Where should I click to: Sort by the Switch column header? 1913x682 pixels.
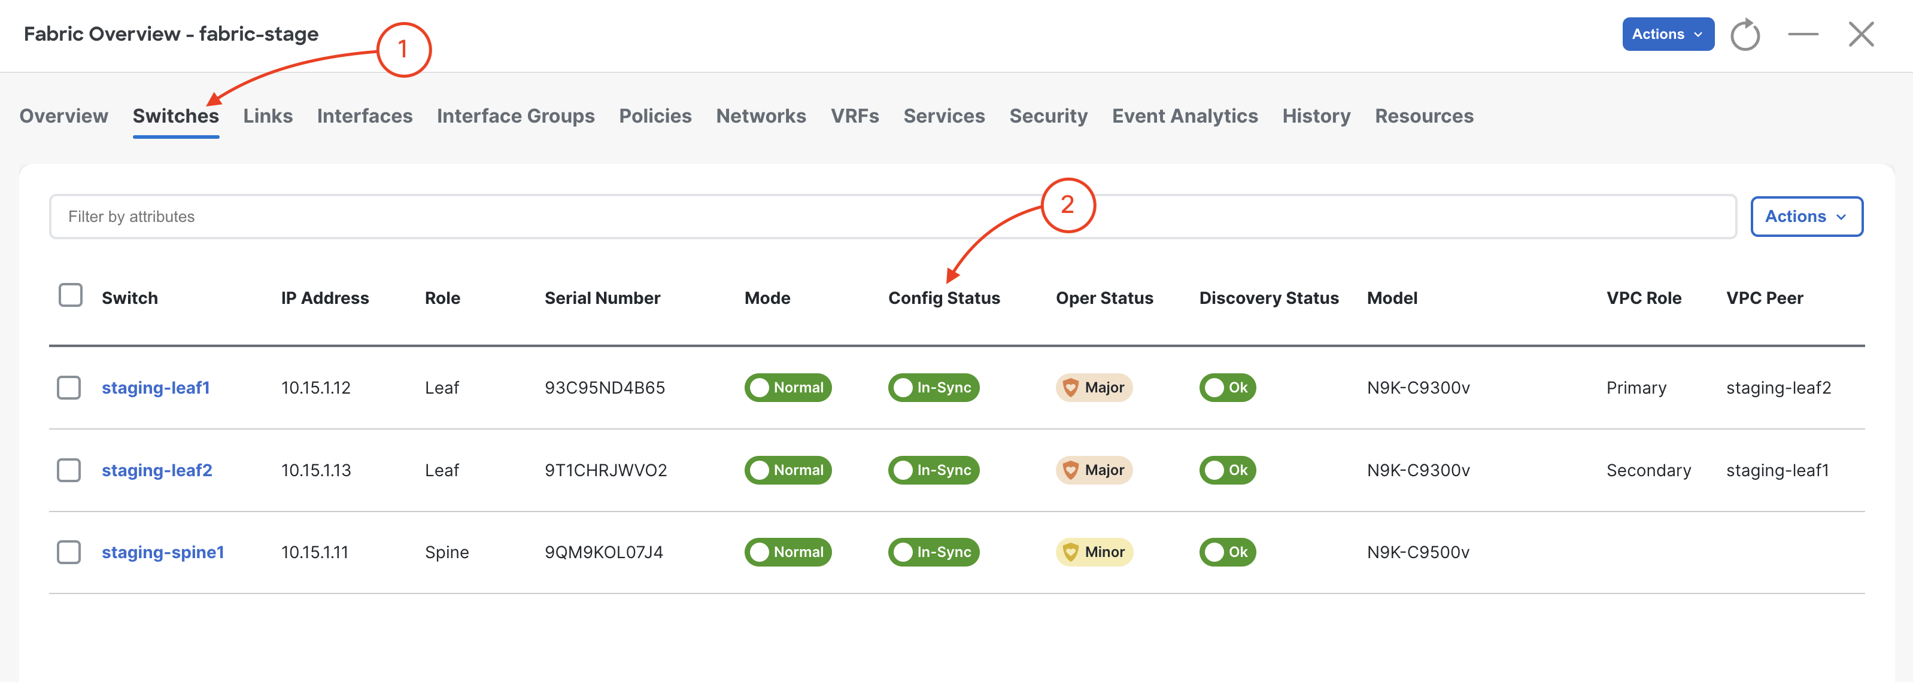pos(130,297)
